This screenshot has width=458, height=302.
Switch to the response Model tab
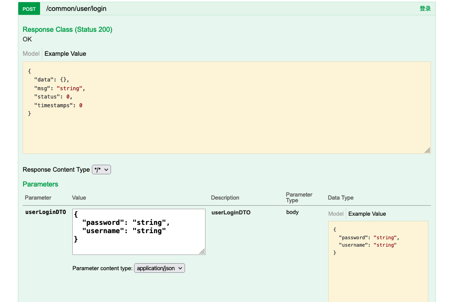click(31, 54)
